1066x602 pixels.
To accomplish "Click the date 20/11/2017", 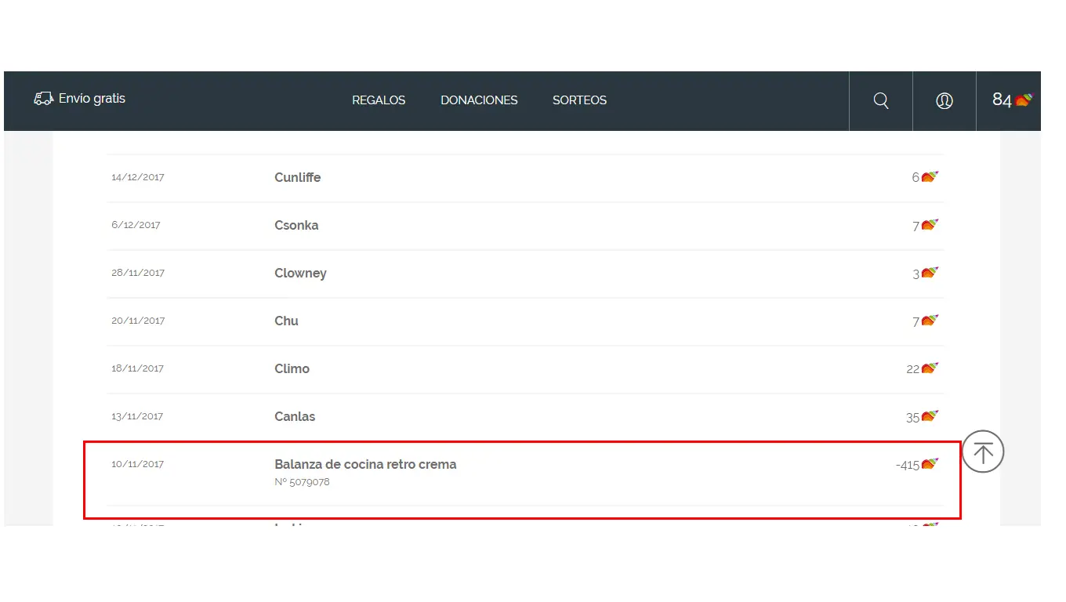I will coord(138,321).
